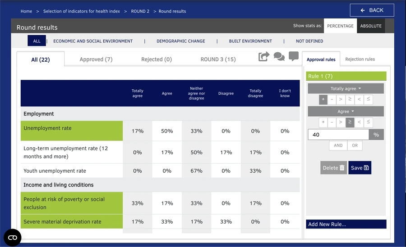Viewport: 406px width, 247px height.
Task: Click the black round icon at bottom-left
Action: [x=13, y=238]
